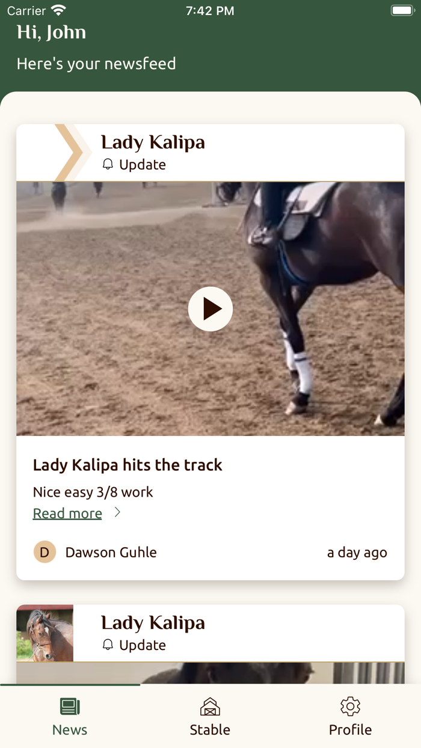This screenshot has width=421, height=748.
Task: Tap bell icon in first Update card
Action: pos(108,164)
